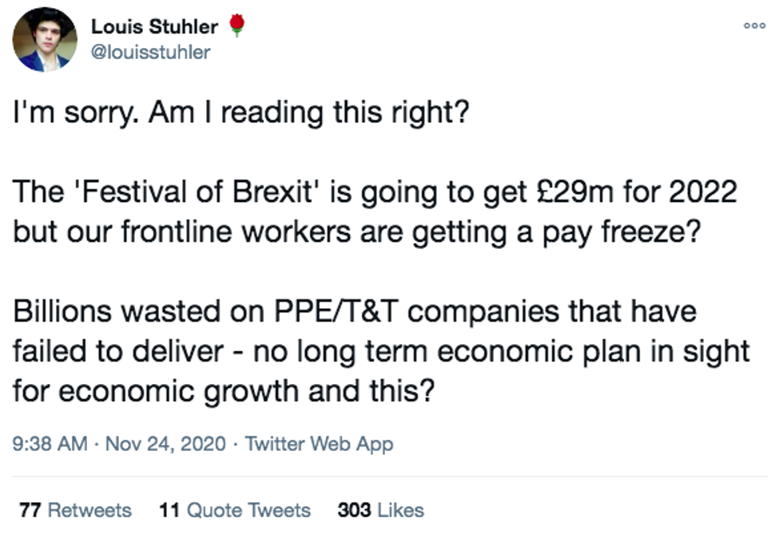Visit the @louisstuhler handle
This screenshot has height=538, width=783.
point(151,52)
